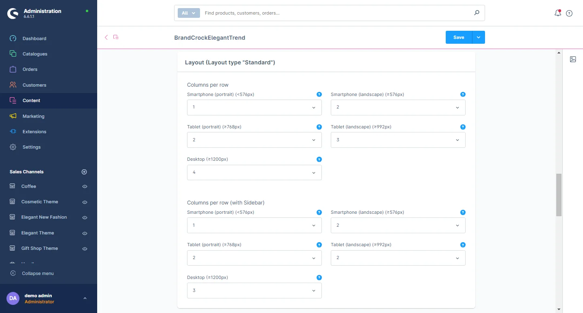Open Smartphone (portrait) columns dropdown under Columns per row
The image size is (583, 313).
[254, 107]
